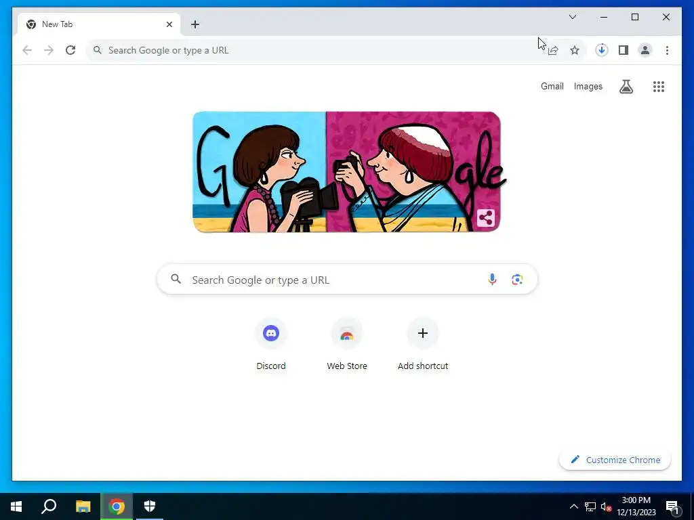
Task: Click the Google search box
Action: 347,279
